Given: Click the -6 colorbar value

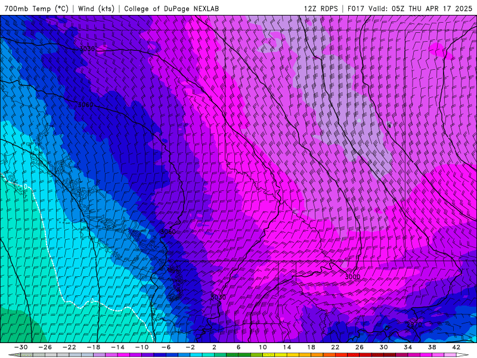Looking at the screenshot, I should (x=166, y=347).
